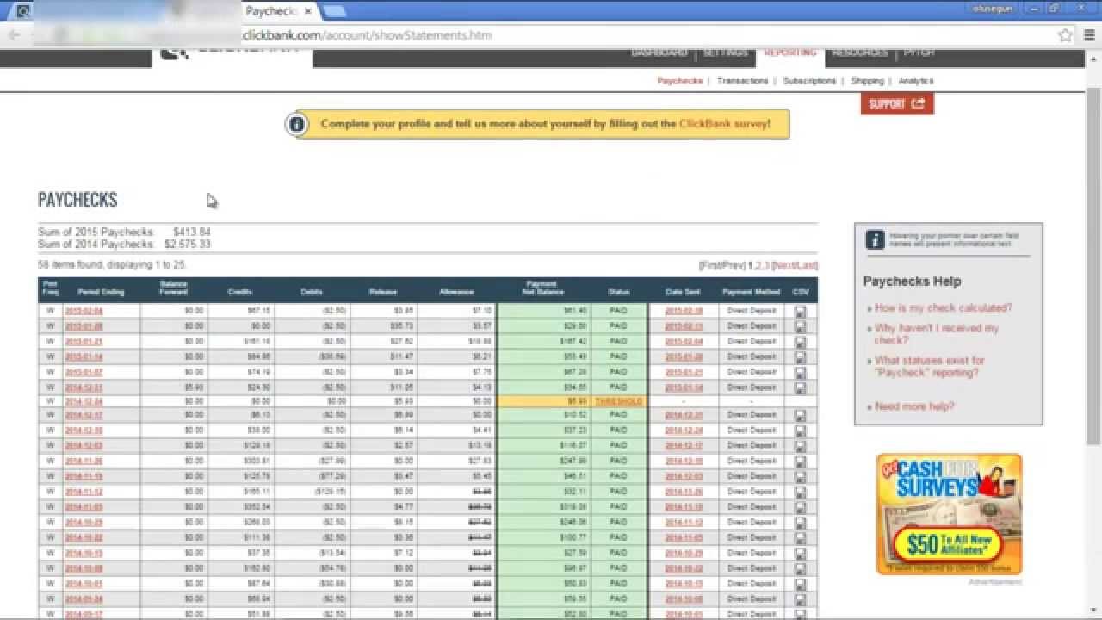Screen dimensions: 1102x620
Task: Open the ClickBank survey link
Action: (x=722, y=124)
